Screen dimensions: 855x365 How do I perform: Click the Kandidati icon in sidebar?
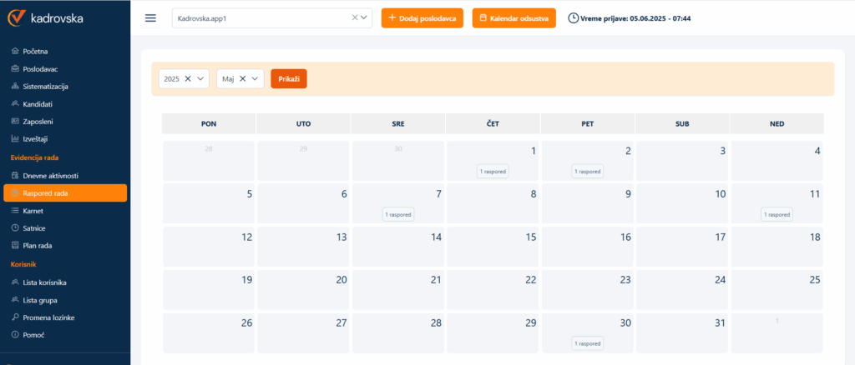click(15, 104)
